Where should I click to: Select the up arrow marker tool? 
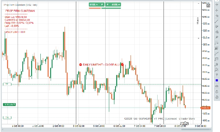217,64
